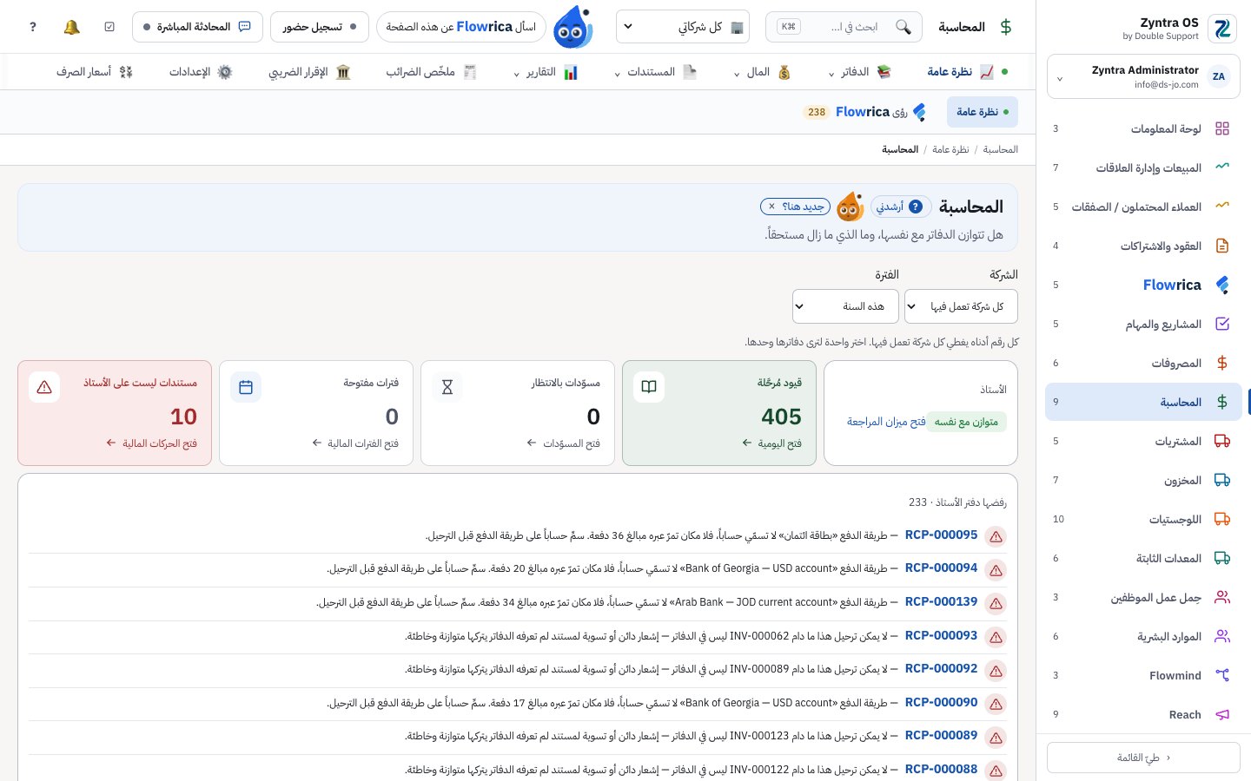This screenshot has height=781, width=1251.
Task: Open the كل شركة تعمل فيها dropdown
Action: (961, 306)
